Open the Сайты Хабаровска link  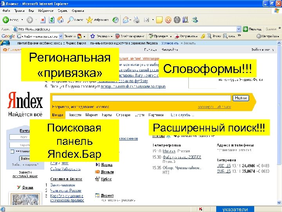coord(65,169)
